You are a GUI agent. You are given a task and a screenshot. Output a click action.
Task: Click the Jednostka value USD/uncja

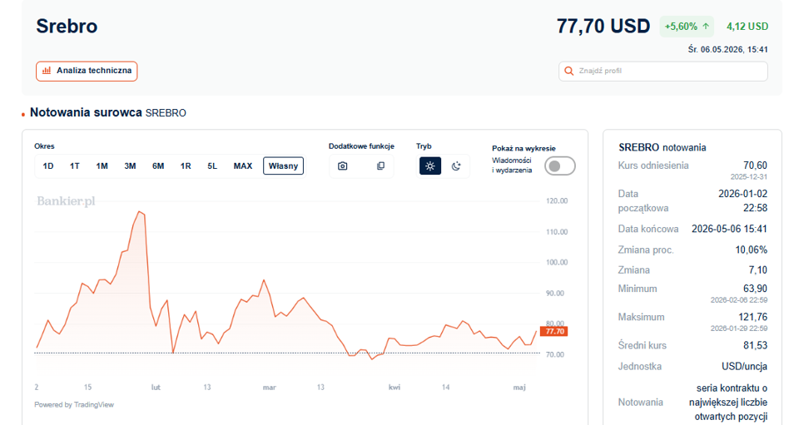pos(745,367)
